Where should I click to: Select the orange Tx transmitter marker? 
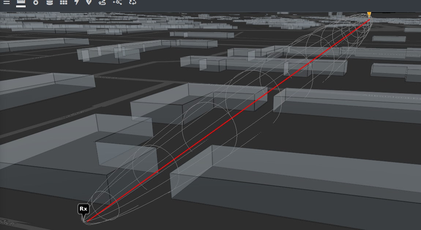[x=369, y=14]
